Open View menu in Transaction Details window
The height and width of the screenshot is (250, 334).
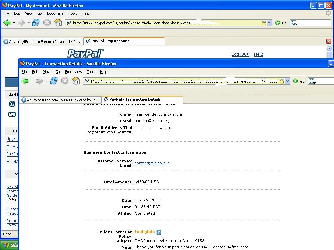47,72
